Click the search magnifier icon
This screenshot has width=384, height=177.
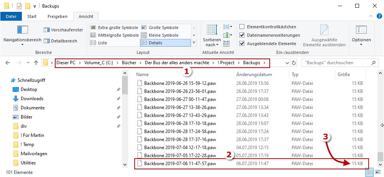pos(374,63)
